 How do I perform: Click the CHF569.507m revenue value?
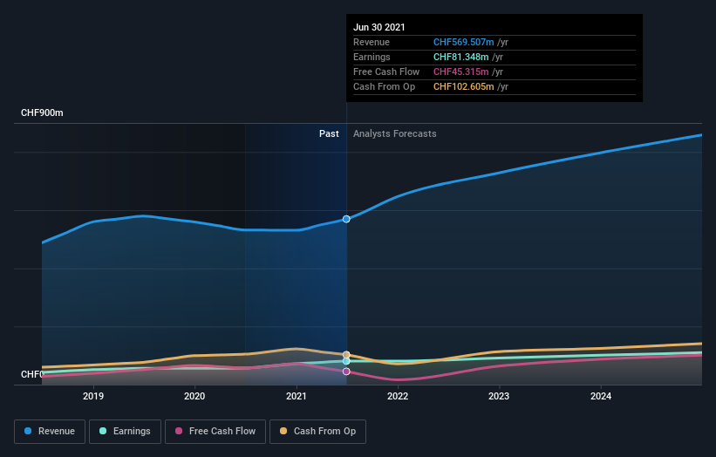point(463,42)
